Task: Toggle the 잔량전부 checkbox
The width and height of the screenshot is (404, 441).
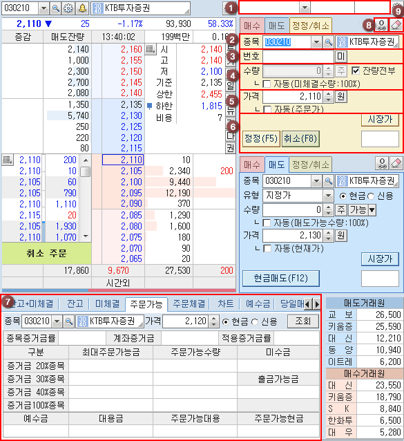Action: pos(356,71)
